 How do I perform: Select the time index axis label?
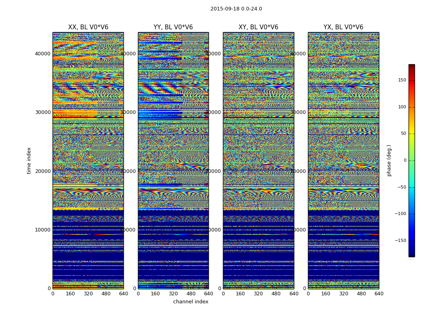pyautogui.click(x=29, y=160)
